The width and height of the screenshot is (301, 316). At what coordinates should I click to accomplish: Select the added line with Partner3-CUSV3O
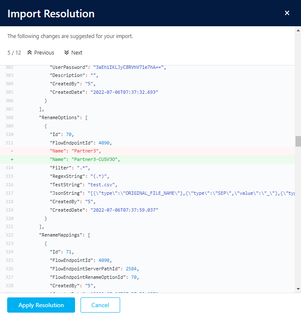coord(85,159)
